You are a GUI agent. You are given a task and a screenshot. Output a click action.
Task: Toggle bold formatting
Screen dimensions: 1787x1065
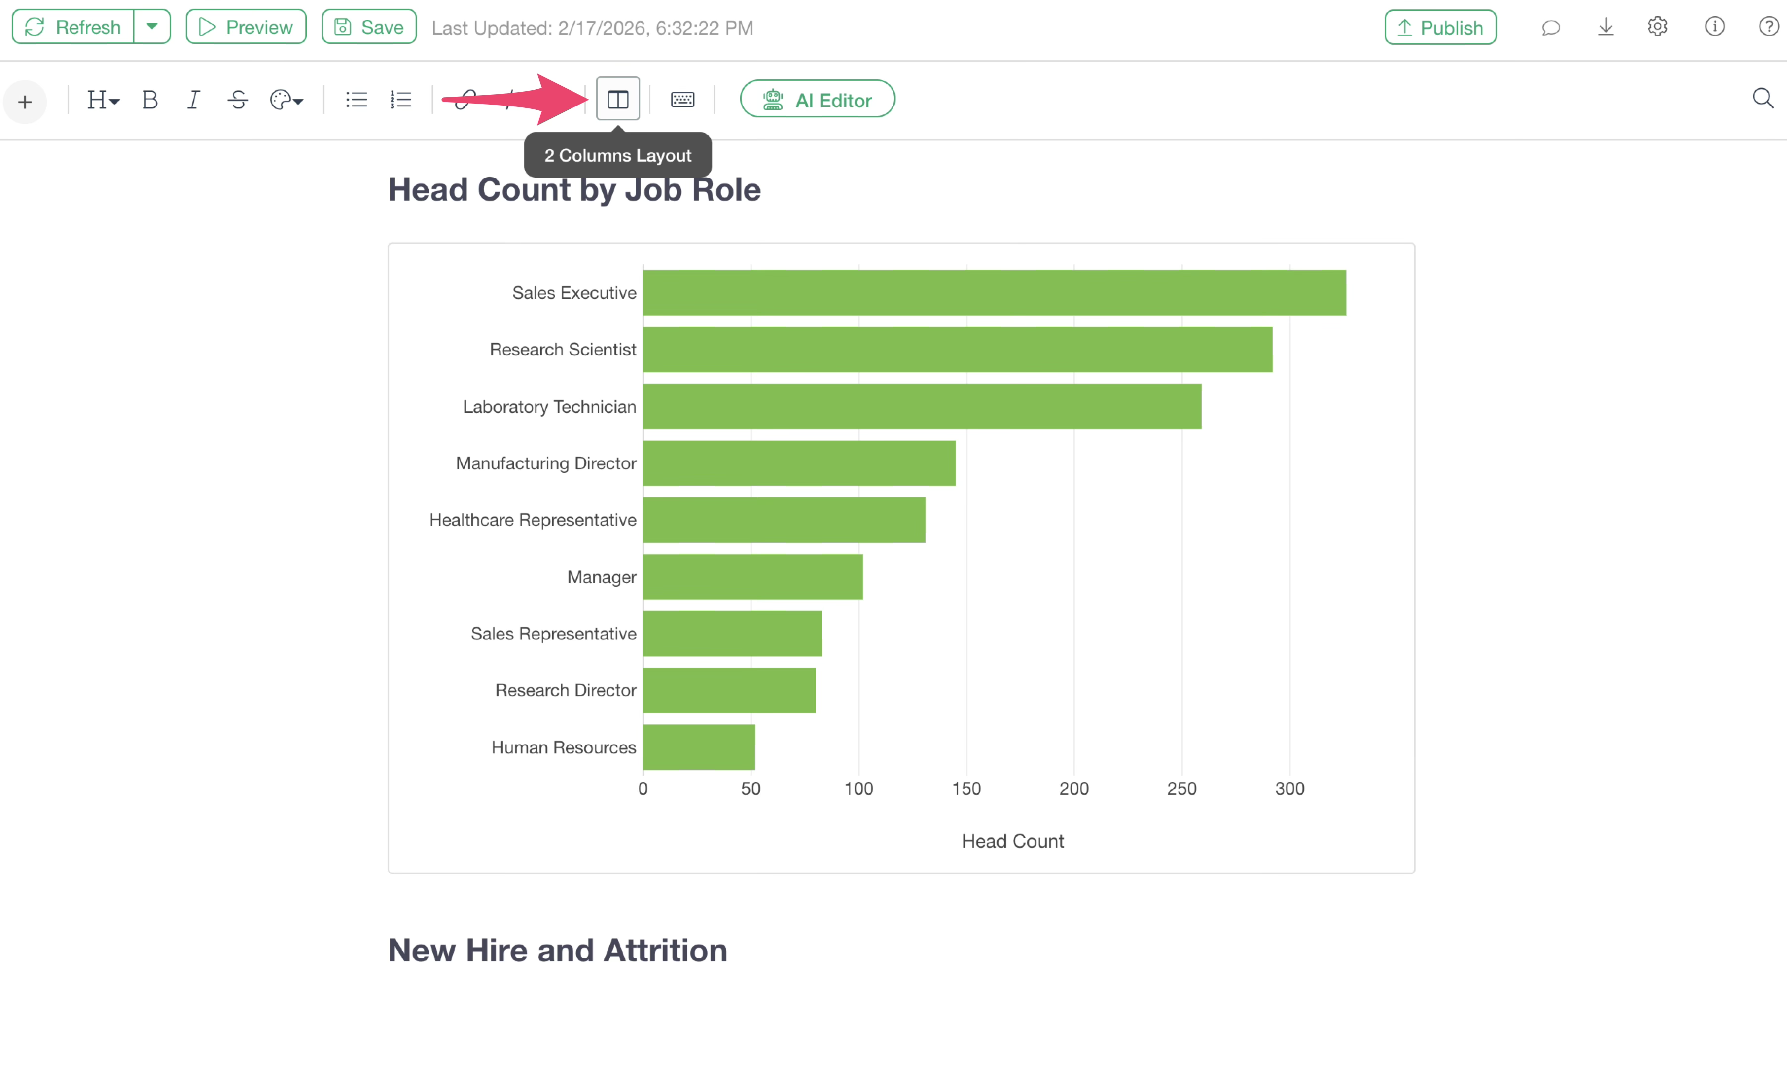[149, 100]
